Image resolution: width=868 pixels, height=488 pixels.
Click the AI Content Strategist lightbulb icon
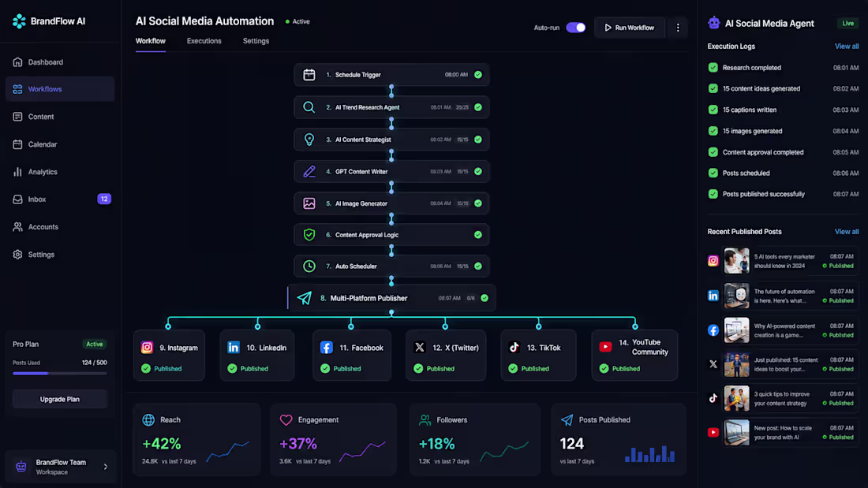pos(309,140)
